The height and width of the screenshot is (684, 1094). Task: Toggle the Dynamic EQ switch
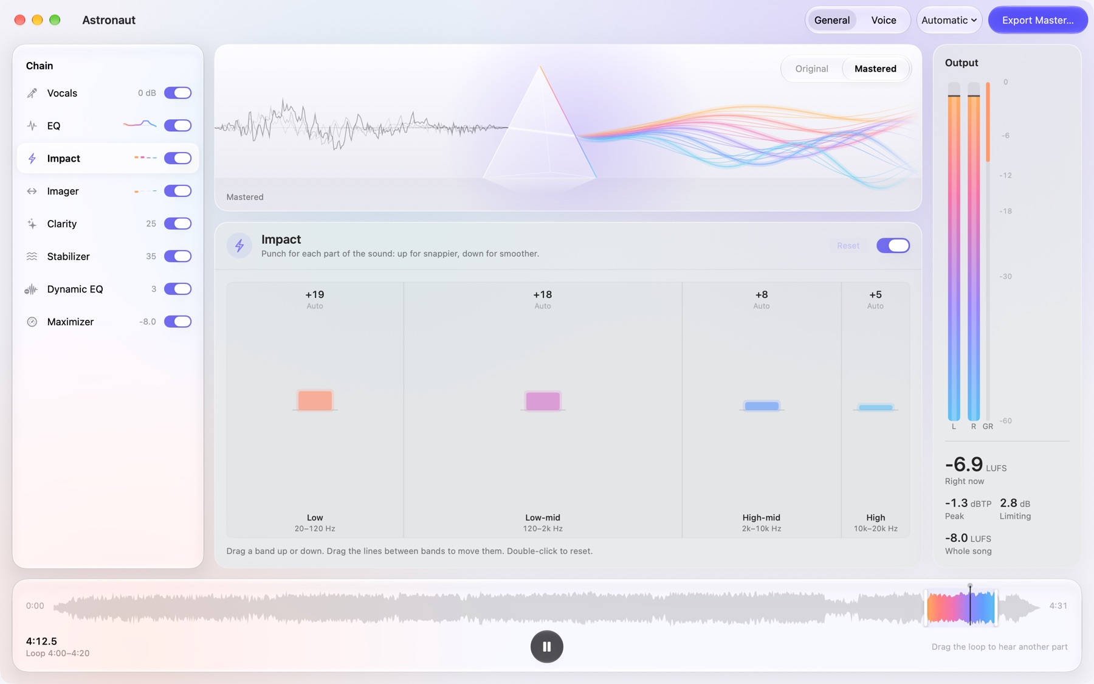178,289
